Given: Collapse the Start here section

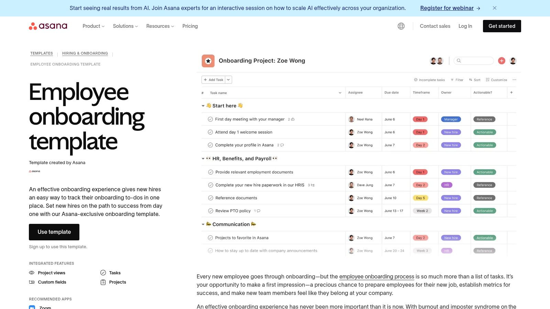Looking at the screenshot, I should [203, 106].
